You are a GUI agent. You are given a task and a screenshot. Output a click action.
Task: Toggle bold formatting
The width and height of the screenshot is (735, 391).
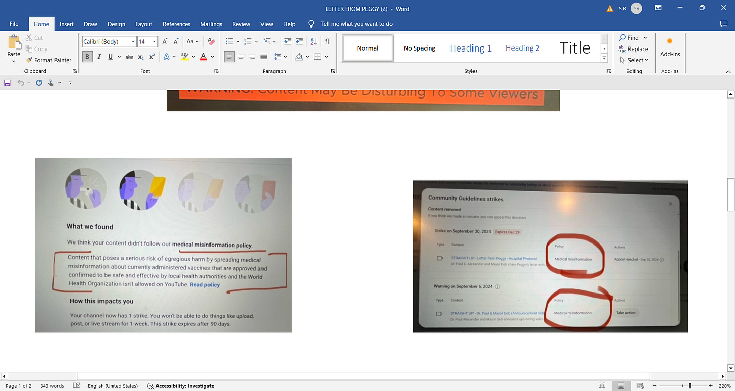[87, 57]
